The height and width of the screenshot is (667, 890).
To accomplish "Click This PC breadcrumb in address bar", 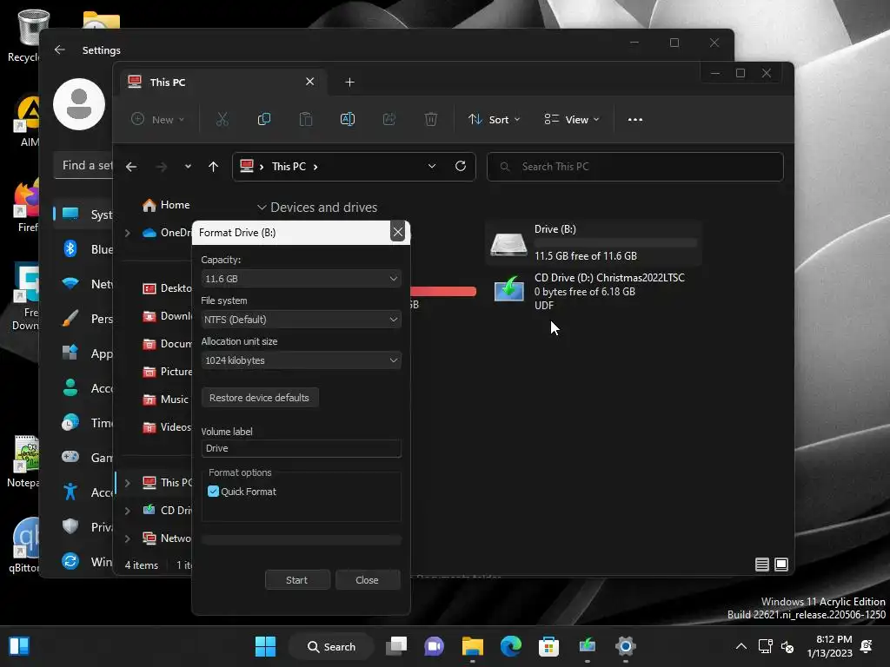I will click(289, 166).
